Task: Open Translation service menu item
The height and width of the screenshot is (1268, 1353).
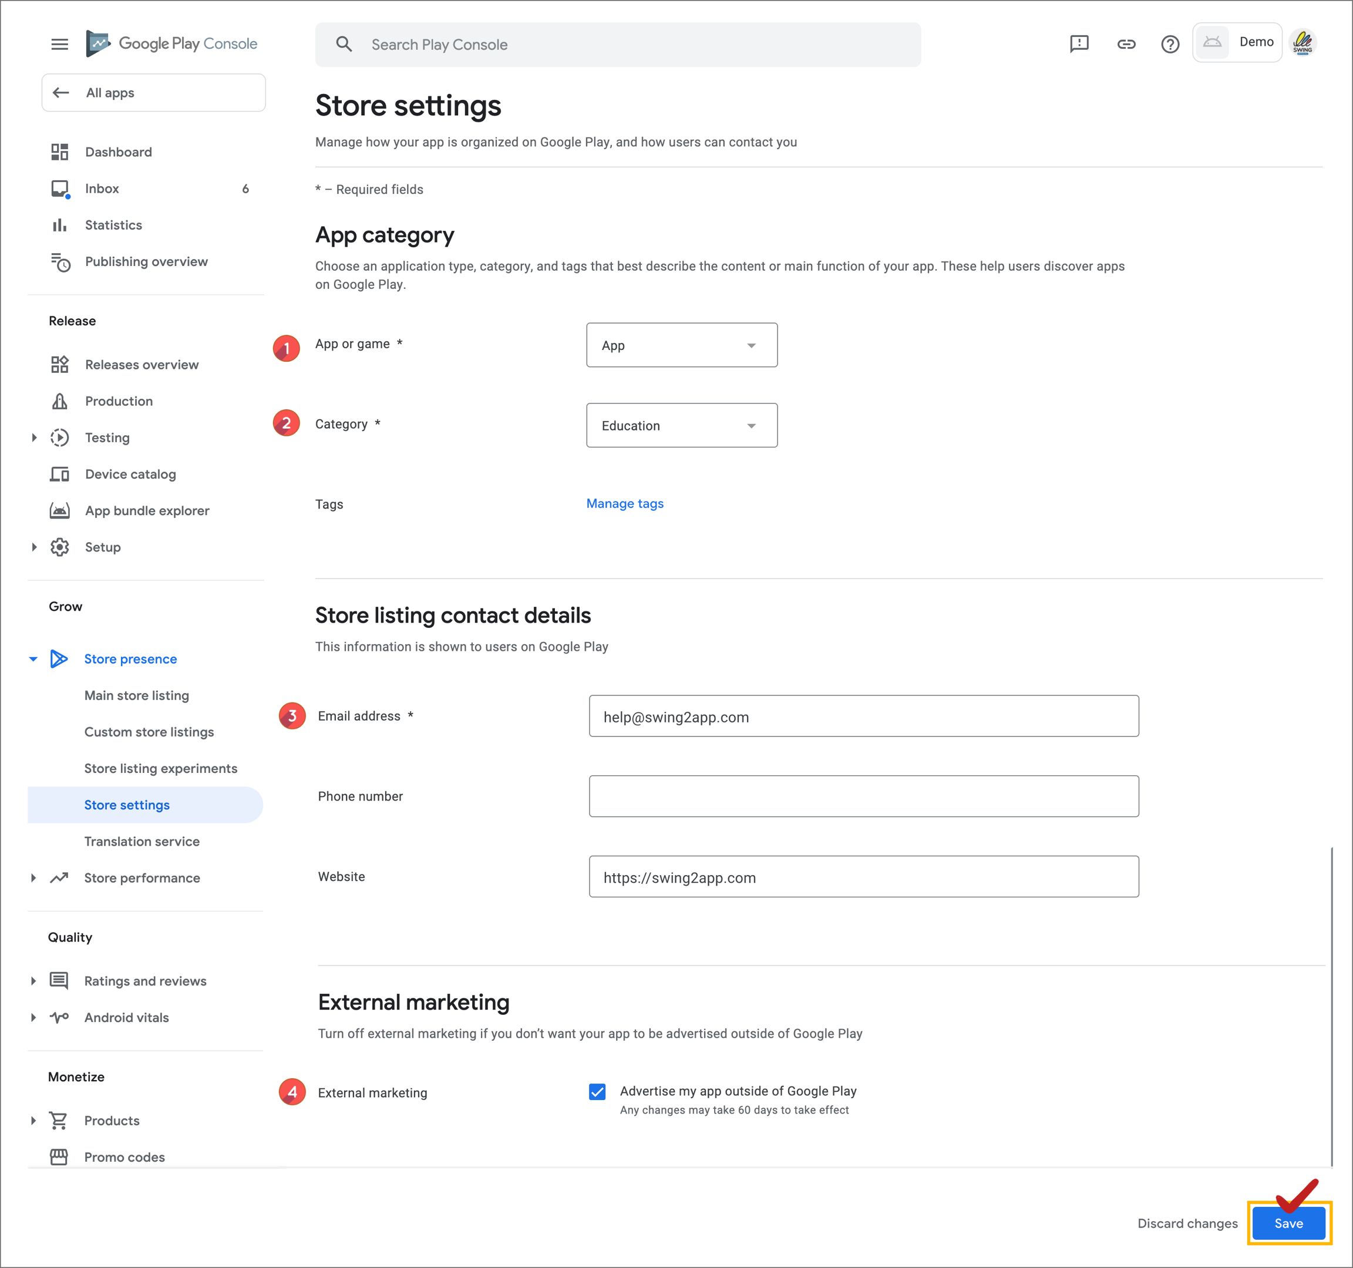Action: click(142, 841)
